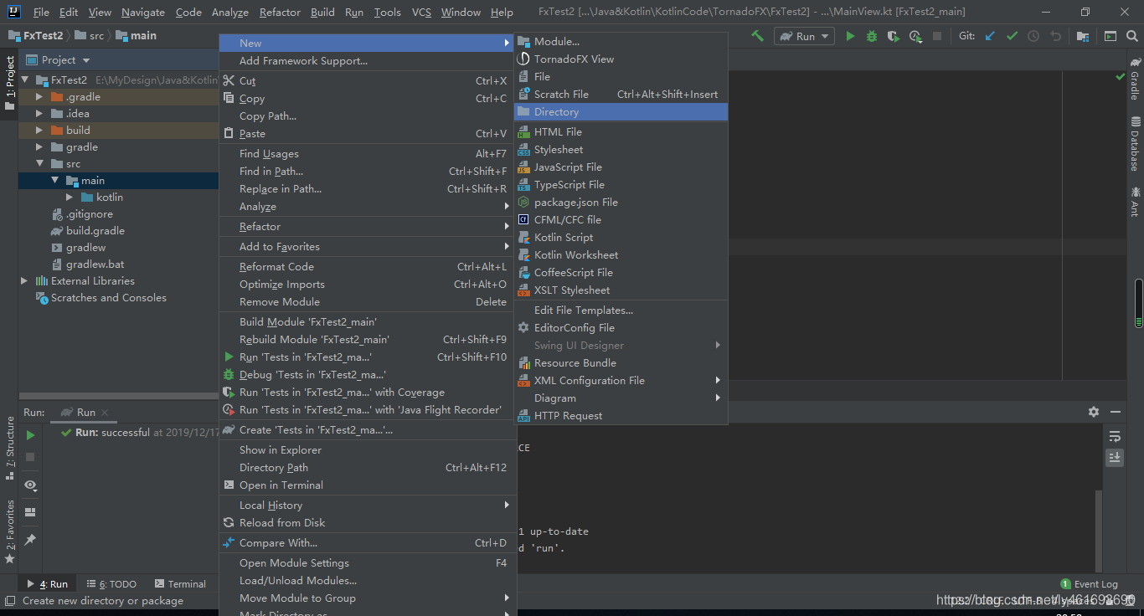This screenshot has height=616, width=1144.
Task: Hide the Run tool window via minimize icon
Action: tap(1115, 412)
